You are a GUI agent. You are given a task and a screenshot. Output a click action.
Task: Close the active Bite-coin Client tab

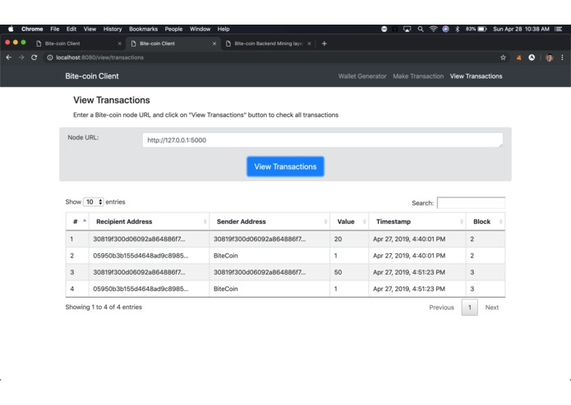click(214, 43)
